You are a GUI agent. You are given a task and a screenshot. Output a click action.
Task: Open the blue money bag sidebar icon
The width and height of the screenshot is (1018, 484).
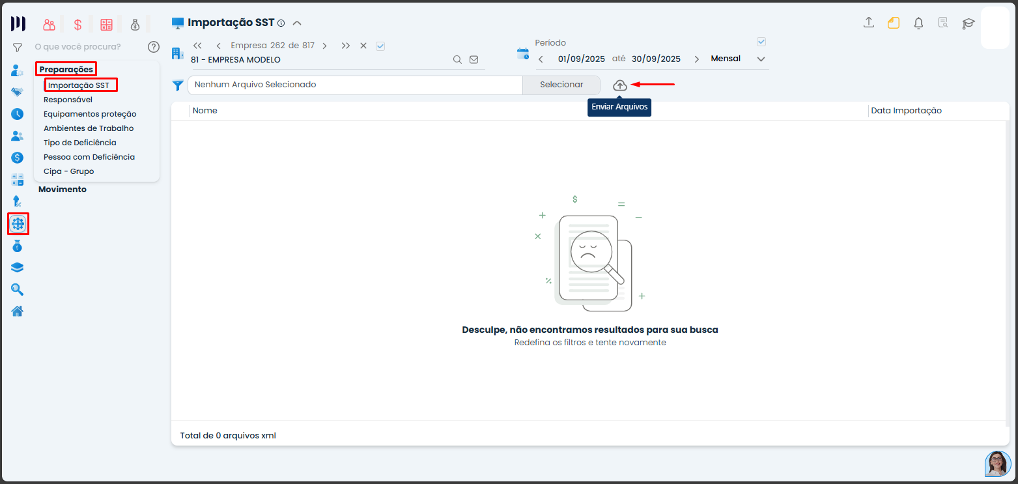pos(18,246)
